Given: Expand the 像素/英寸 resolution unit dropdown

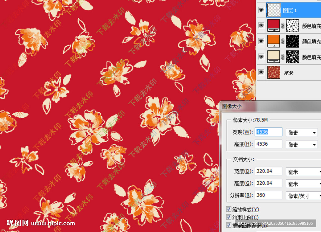Looking at the screenshot, I should [303, 196].
